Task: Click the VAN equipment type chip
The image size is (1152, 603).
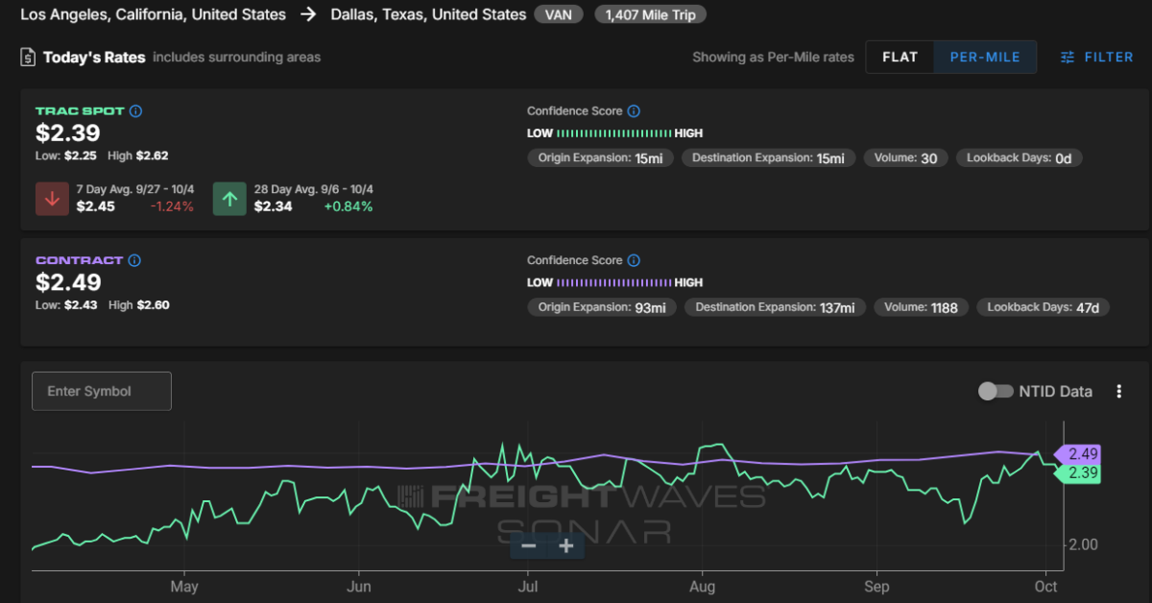Action: 559,14
